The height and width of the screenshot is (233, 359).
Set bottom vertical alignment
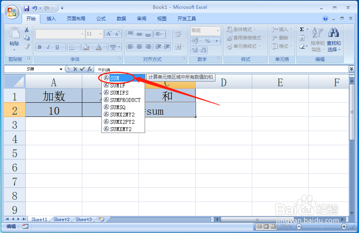148,34
